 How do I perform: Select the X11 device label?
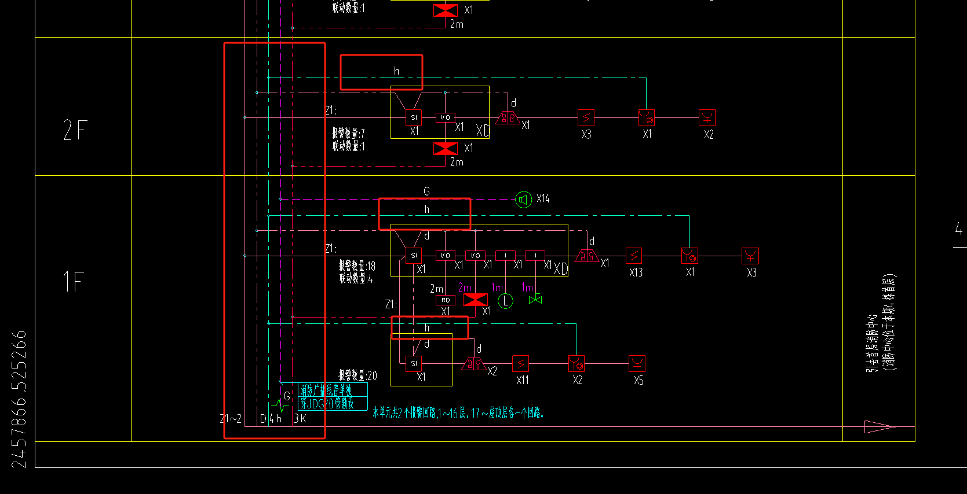(x=523, y=380)
